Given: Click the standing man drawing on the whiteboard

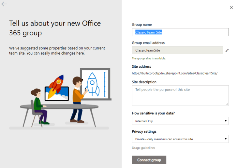Looking at the screenshot, I should (78, 98).
